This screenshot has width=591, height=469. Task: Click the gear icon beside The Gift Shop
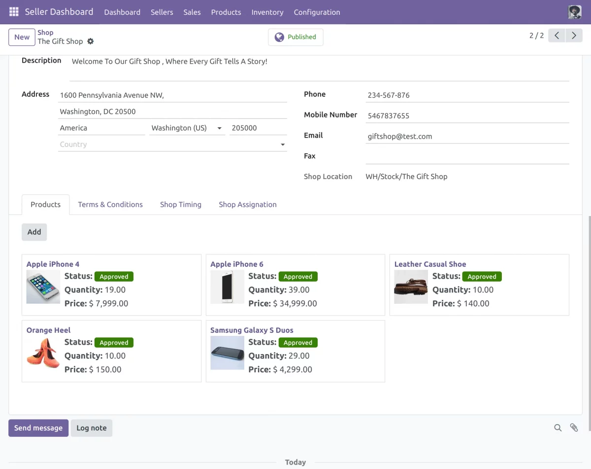coord(91,41)
